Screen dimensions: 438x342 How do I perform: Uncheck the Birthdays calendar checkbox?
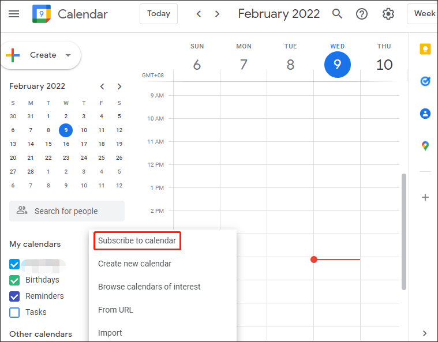point(14,280)
